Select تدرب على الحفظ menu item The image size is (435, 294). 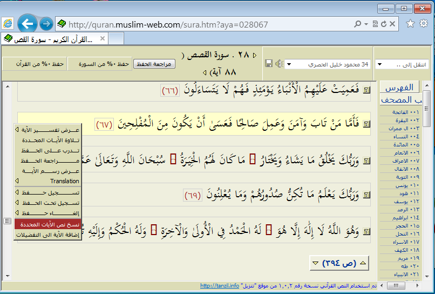47,150
